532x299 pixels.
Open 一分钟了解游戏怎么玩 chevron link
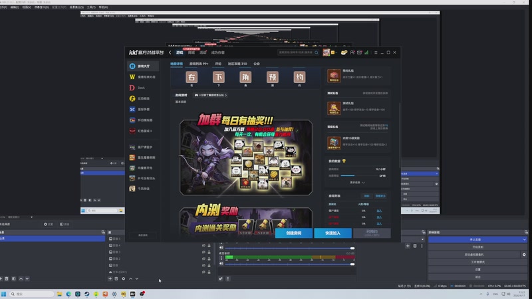(x=211, y=95)
